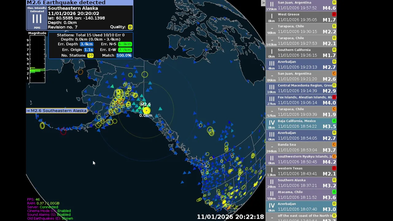
Task: Click the lat/lon coordinates line
Action: pyautogui.click(x=76, y=18)
